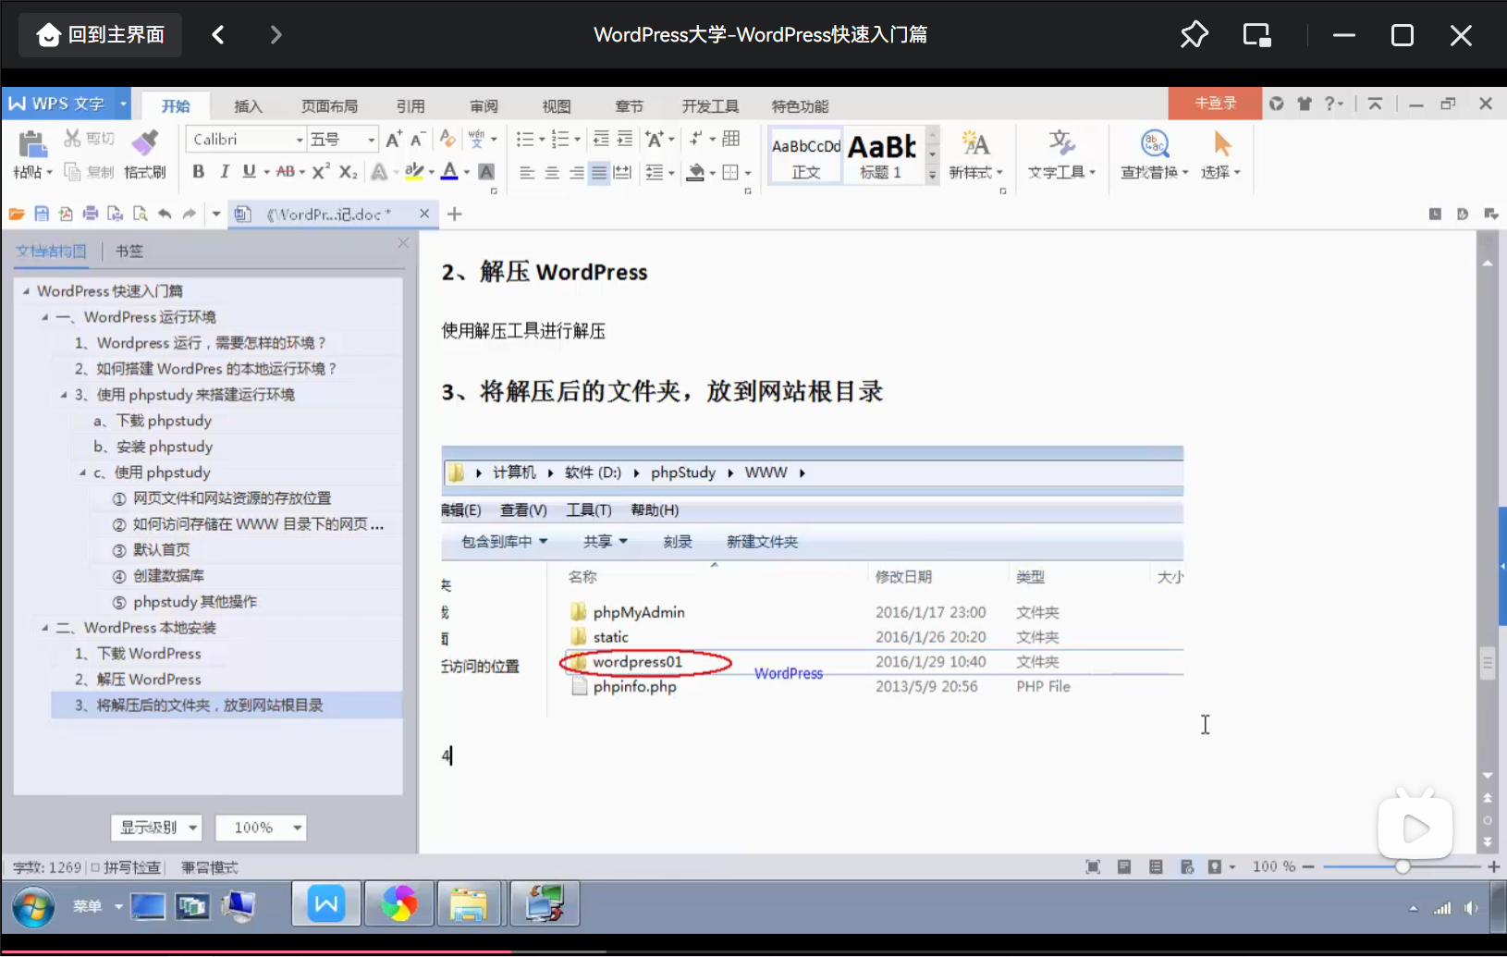Click the pin window icon in title bar
Image resolution: width=1507 pixels, height=957 pixels.
tap(1194, 35)
